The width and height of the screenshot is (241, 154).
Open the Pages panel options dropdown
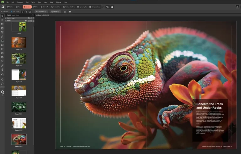[x=33, y=15]
